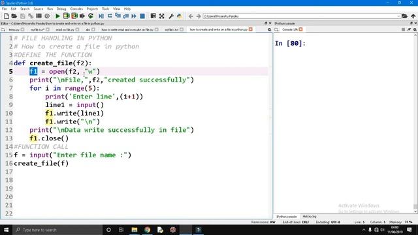This screenshot has width=418, height=235.
Task: Switch to the myfile.txt* editor tab
Action: tap(38, 29)
